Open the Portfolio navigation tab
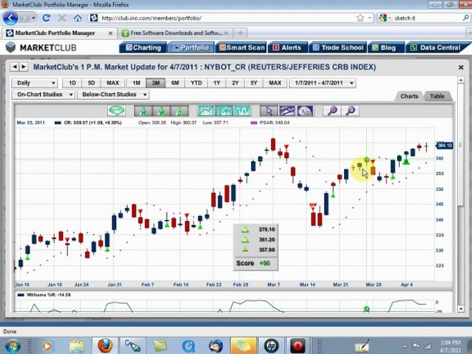This screenshot has width=472, height=354. [x=191, y=48]
